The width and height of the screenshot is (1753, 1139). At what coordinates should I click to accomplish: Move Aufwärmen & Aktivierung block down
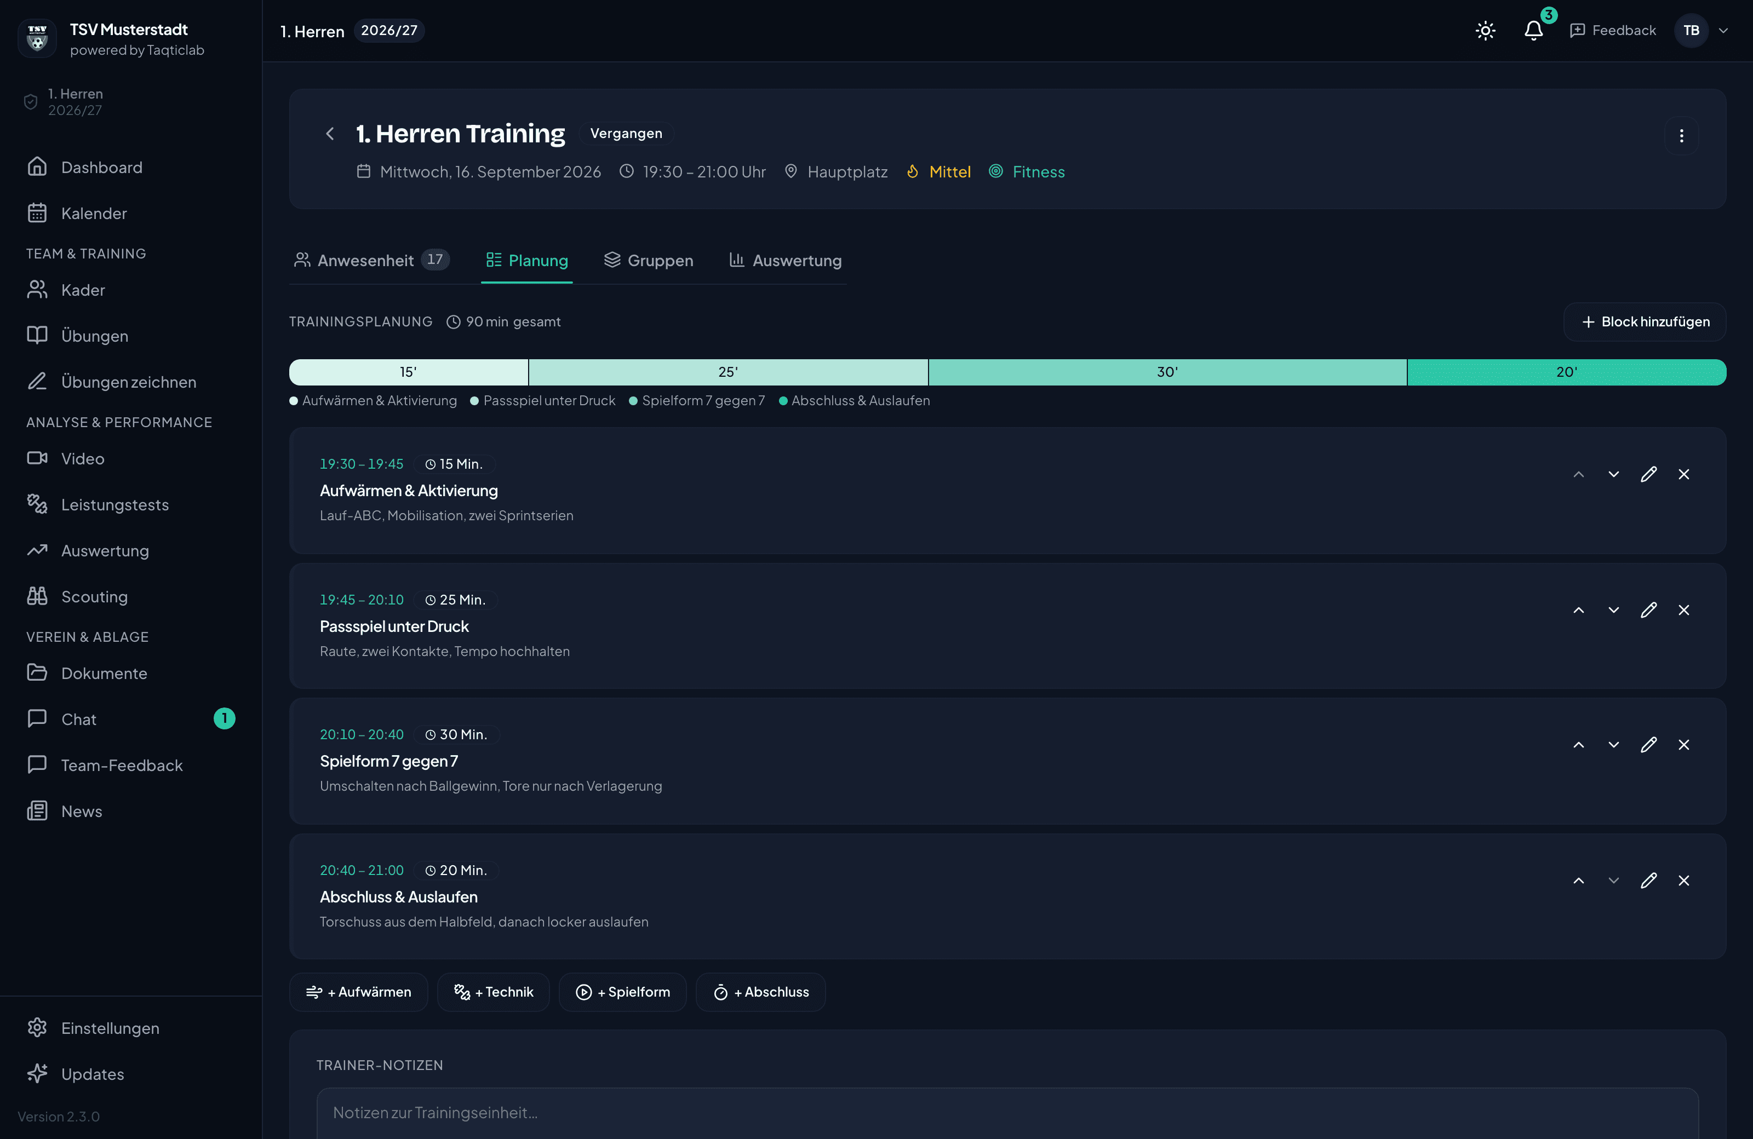1613,474
